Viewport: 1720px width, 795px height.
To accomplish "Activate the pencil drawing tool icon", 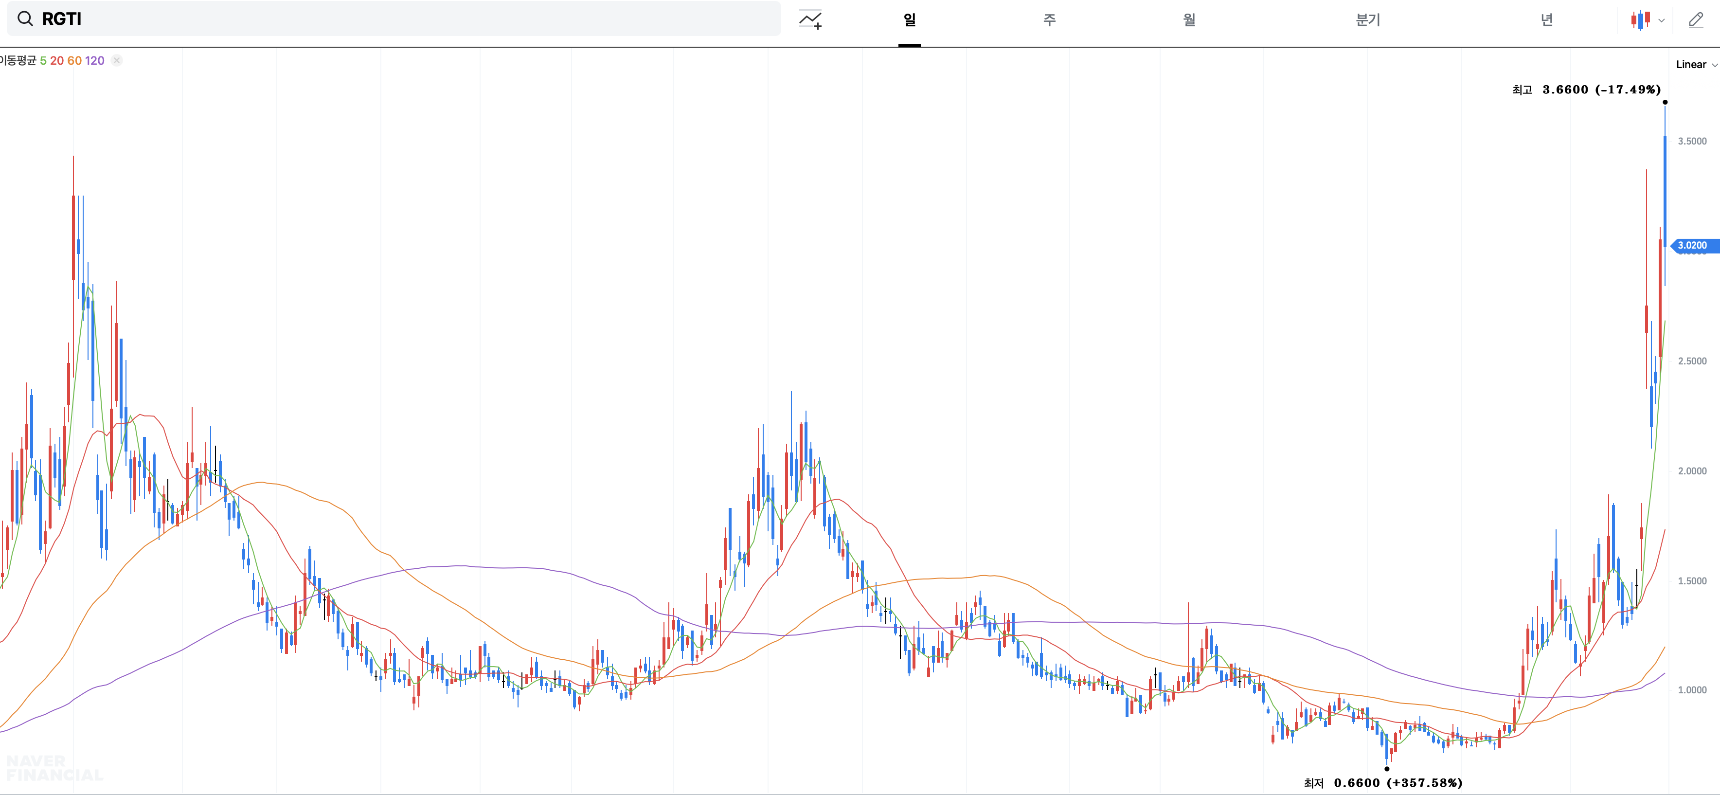I will [1696, 20].
